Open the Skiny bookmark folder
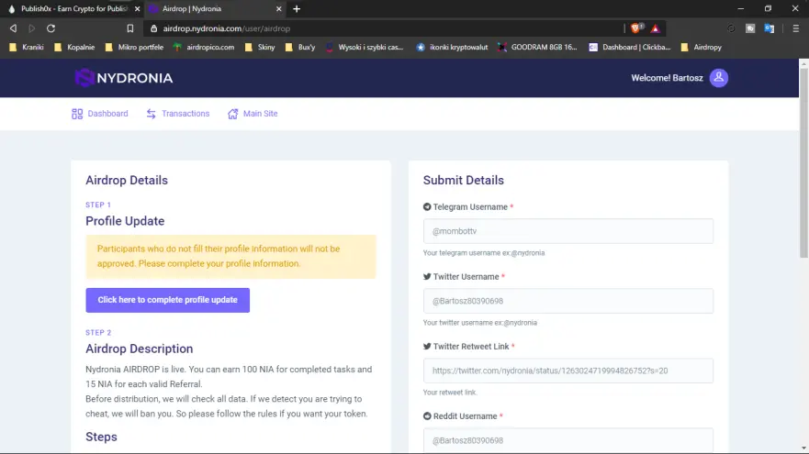The image size is (809, 454). pos(260,47)
